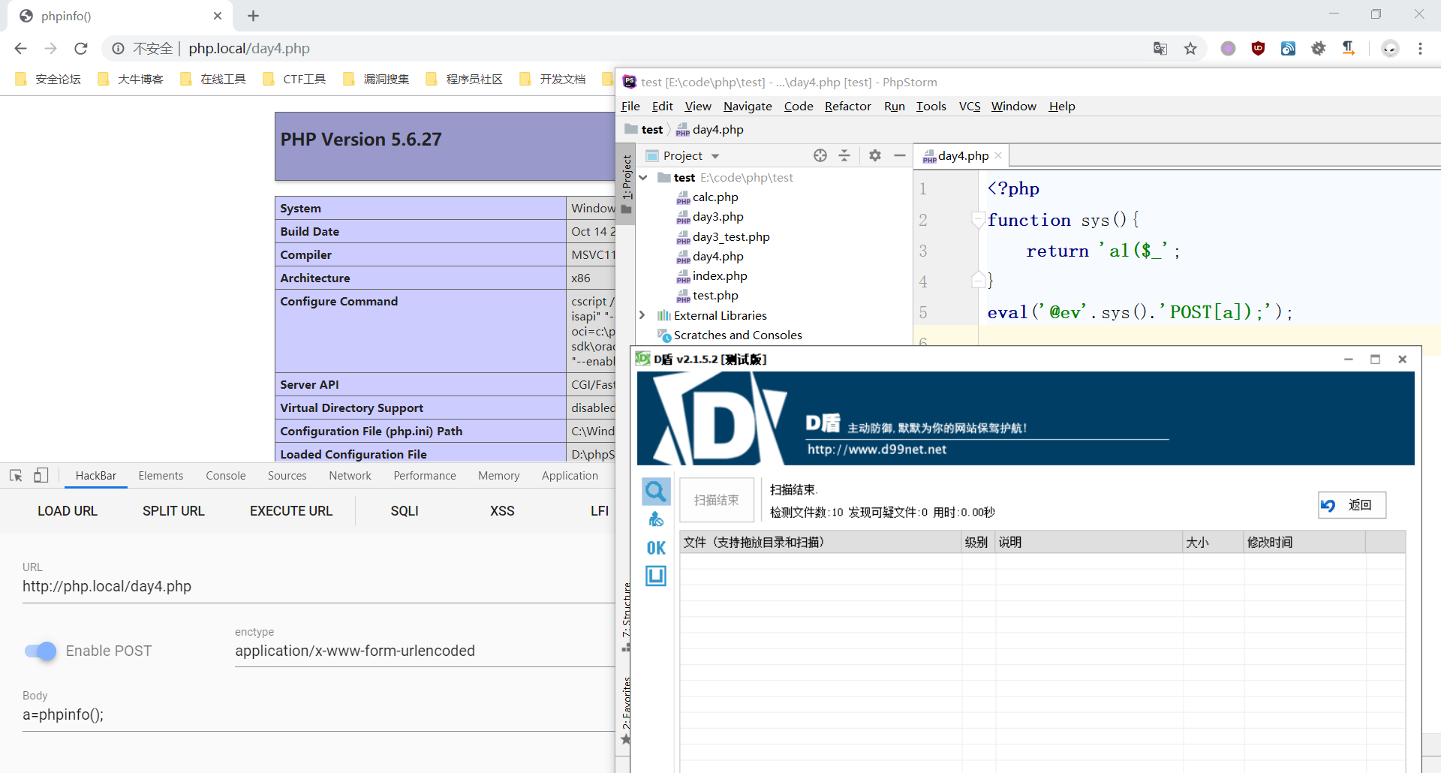
Task: Toggle the Enable POST switch
Action: [x=41, y=651]
